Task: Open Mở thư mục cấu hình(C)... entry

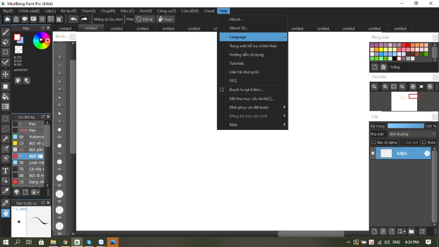Action: pyautogui.click(x=253, y=99)
